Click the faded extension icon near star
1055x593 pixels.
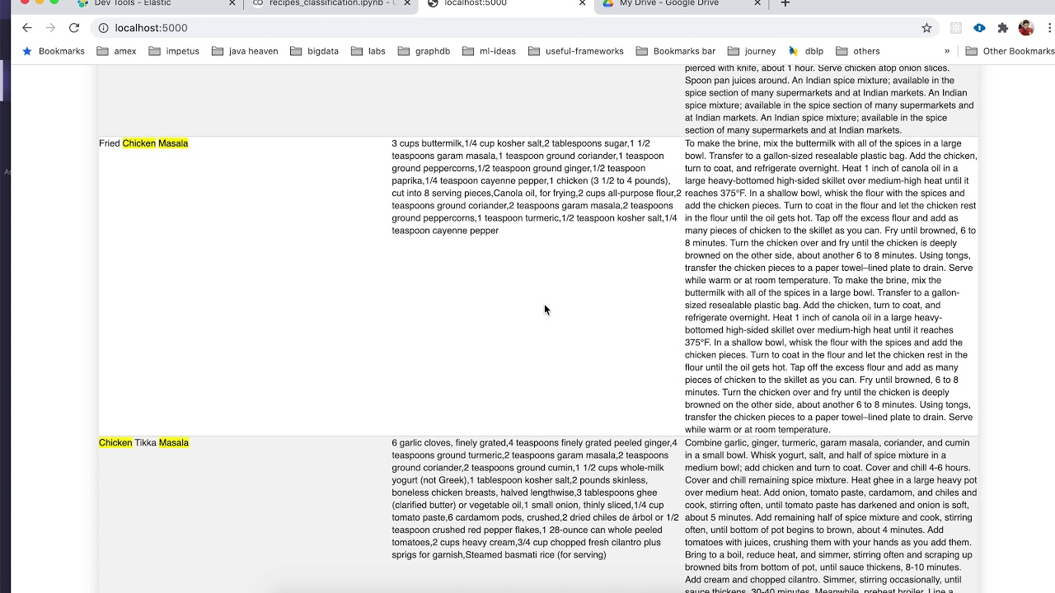[x=956, y=28]
